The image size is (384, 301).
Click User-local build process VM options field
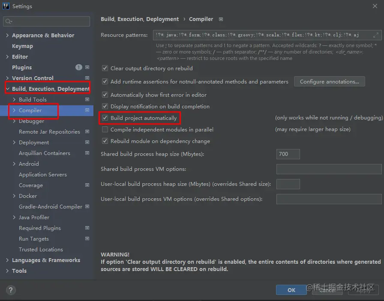[329, 199]
